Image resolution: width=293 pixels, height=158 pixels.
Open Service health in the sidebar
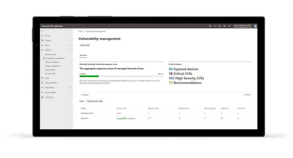click(x=50, y=92)
